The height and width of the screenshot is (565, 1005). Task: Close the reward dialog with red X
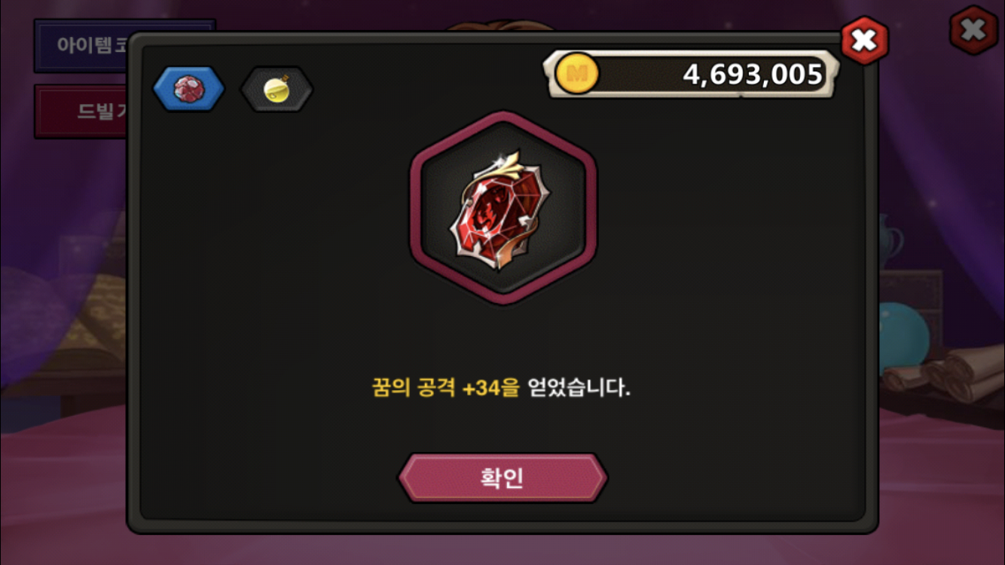pos(864,40)
